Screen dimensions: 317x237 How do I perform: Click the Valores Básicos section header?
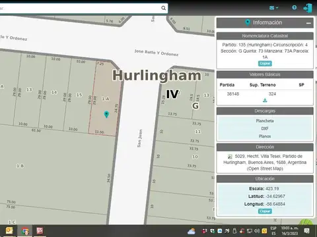[x=265, y=74]
